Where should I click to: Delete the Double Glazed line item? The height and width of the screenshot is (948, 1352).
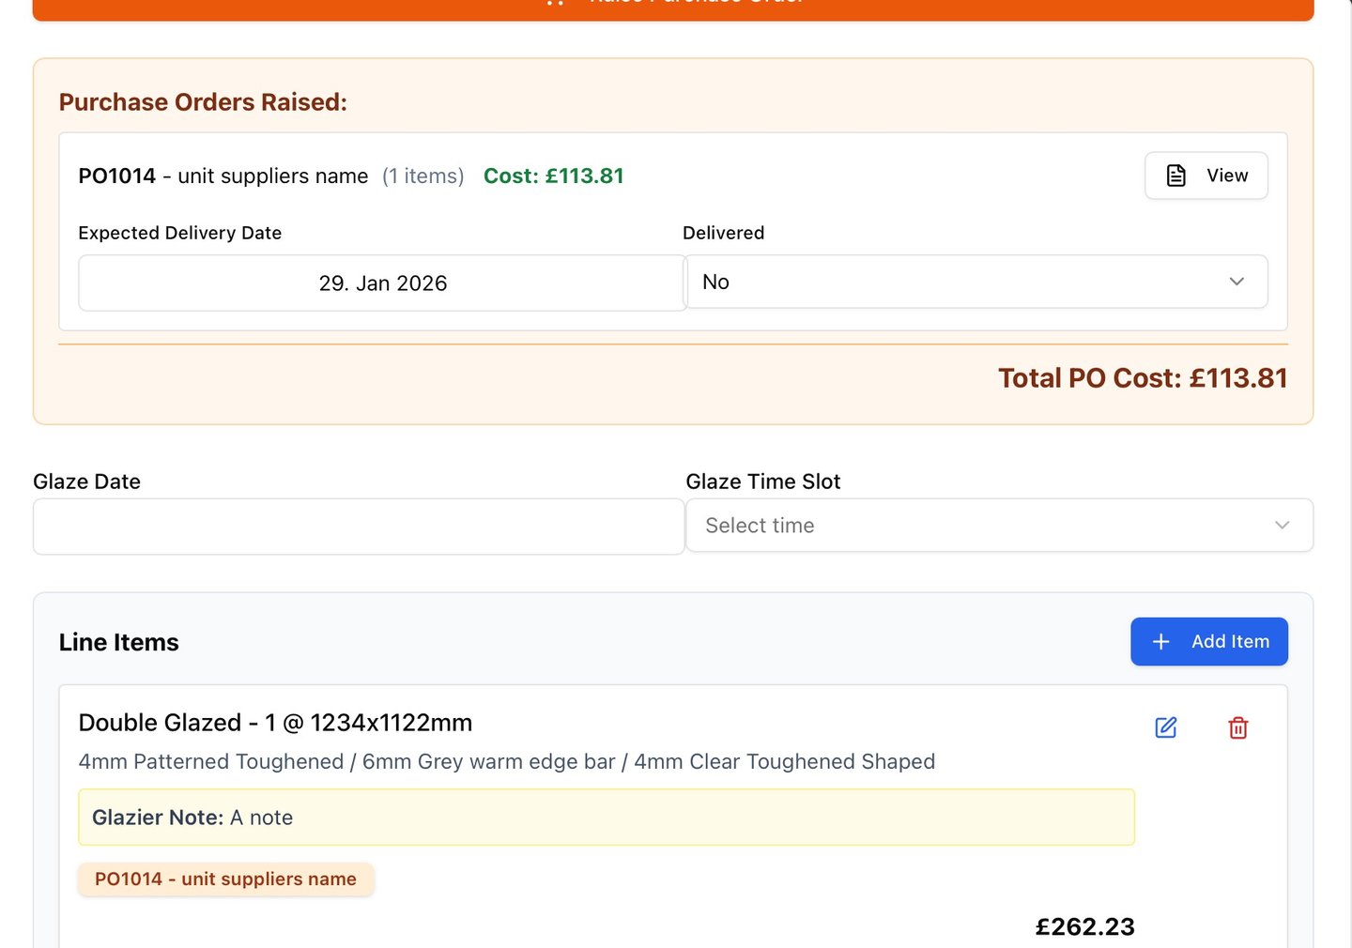tap(1238, 727)
